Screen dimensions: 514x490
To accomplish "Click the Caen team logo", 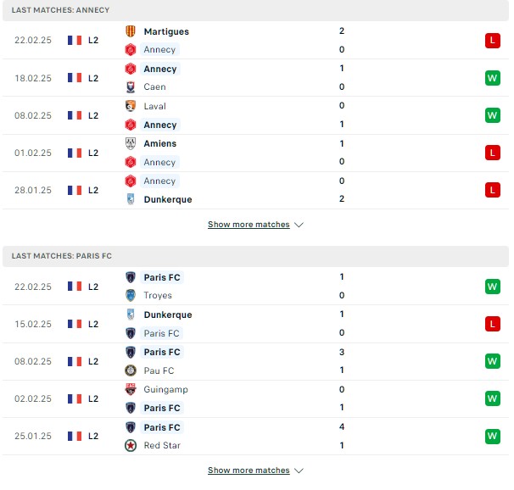I will click(131, 86).
